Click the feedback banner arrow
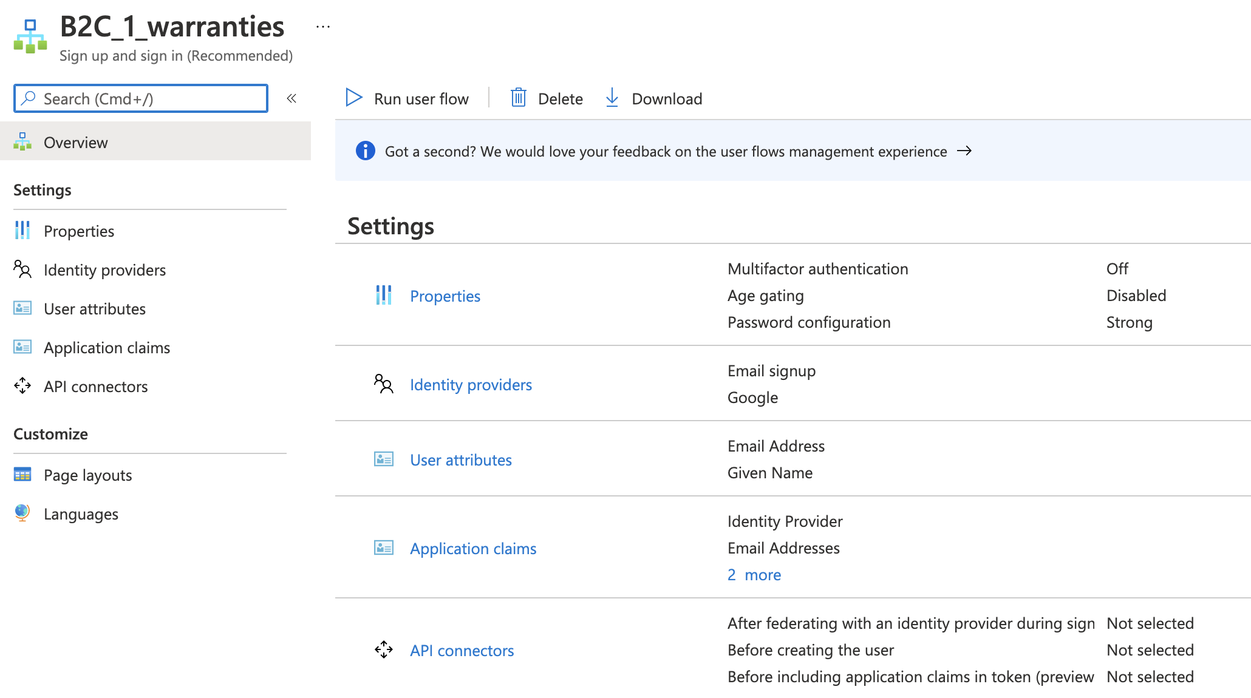 [964, 151]
